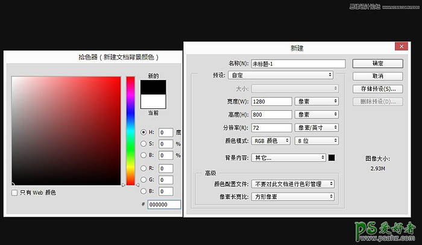
Task: Click the rainbow hue slider strip
Action: 130,129
